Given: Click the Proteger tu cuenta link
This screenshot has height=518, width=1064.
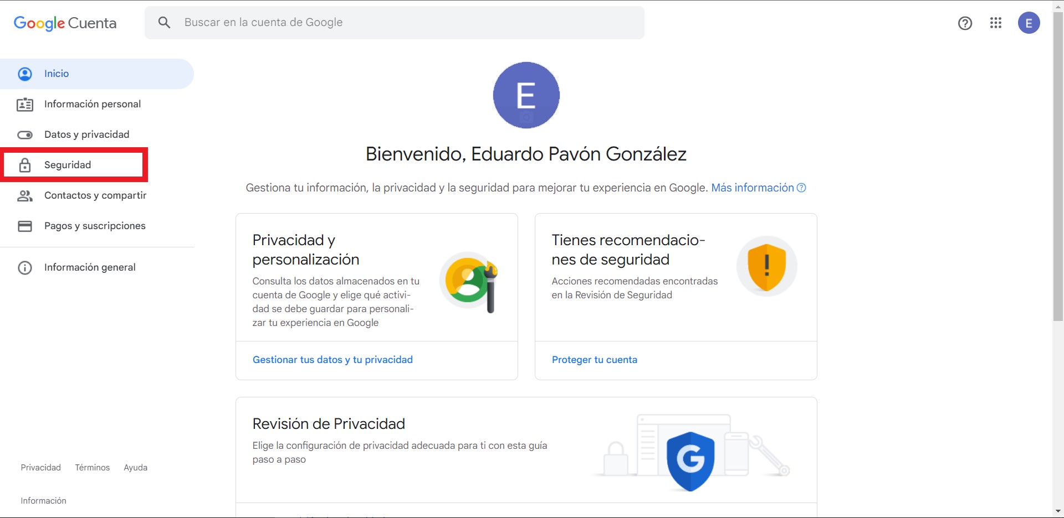Looking at the screenshot, I should [595, 360].
